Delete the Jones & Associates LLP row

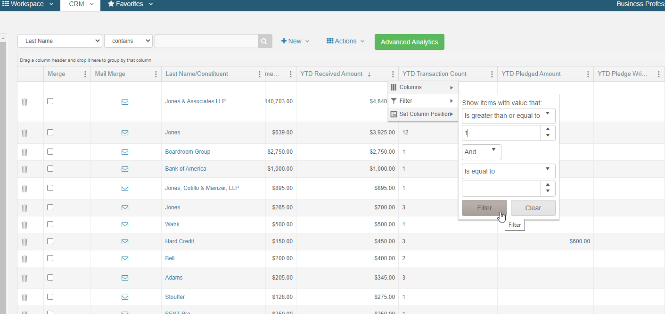click(x=25, y=102)
